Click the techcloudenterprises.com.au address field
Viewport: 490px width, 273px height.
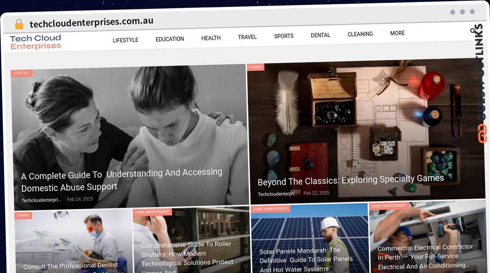(x=91, y=22)
